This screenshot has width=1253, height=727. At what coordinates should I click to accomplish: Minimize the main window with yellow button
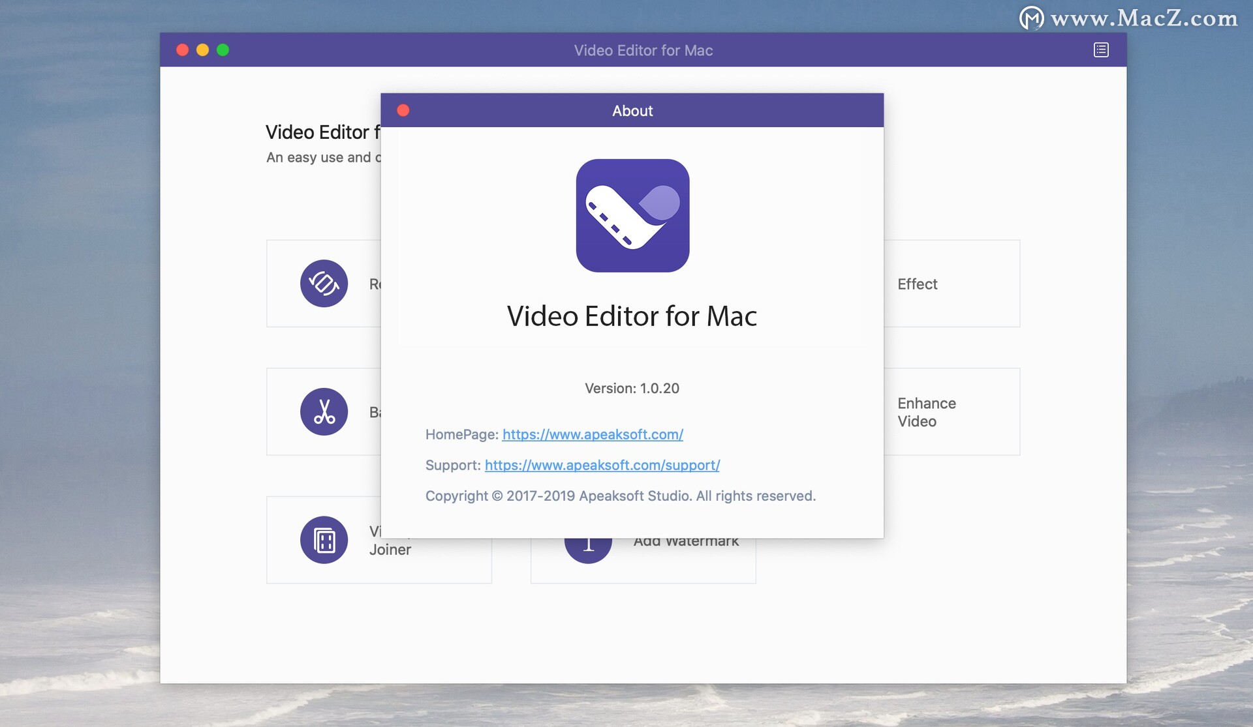[203, 50]
